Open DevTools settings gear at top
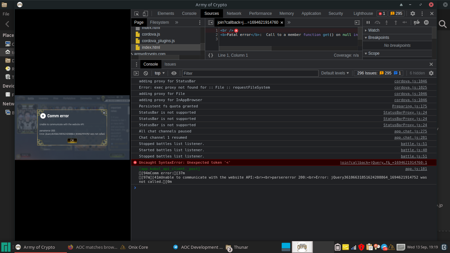This screenshot has width=450, height=253. 413,14
